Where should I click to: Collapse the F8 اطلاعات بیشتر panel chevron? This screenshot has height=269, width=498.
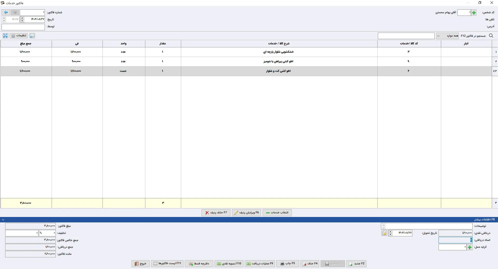pos(3,220)
